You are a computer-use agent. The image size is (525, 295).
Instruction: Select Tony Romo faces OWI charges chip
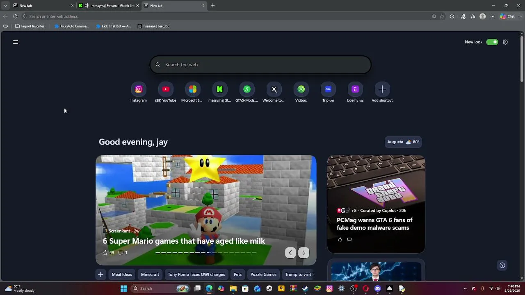point(196,275)
